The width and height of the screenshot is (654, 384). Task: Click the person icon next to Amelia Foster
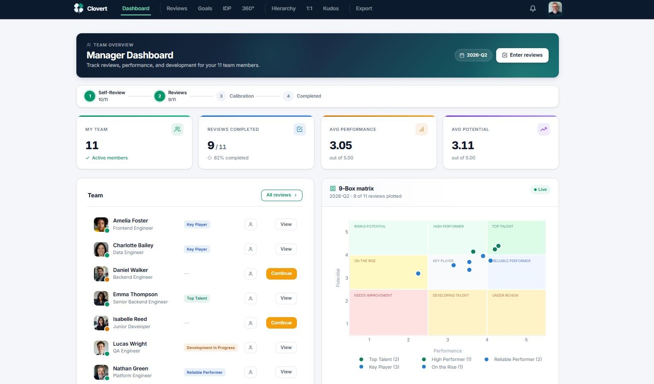(250, 224)
